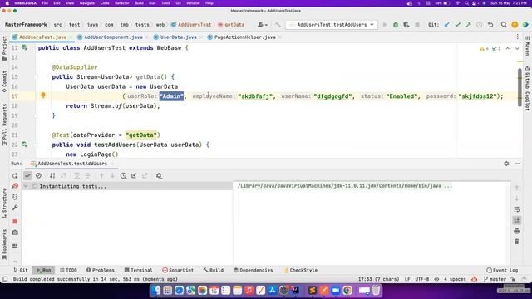Viewport: 532px width, 299px height.
Task: Open Search Everywhere magnifier
Action: coord(504,25)
